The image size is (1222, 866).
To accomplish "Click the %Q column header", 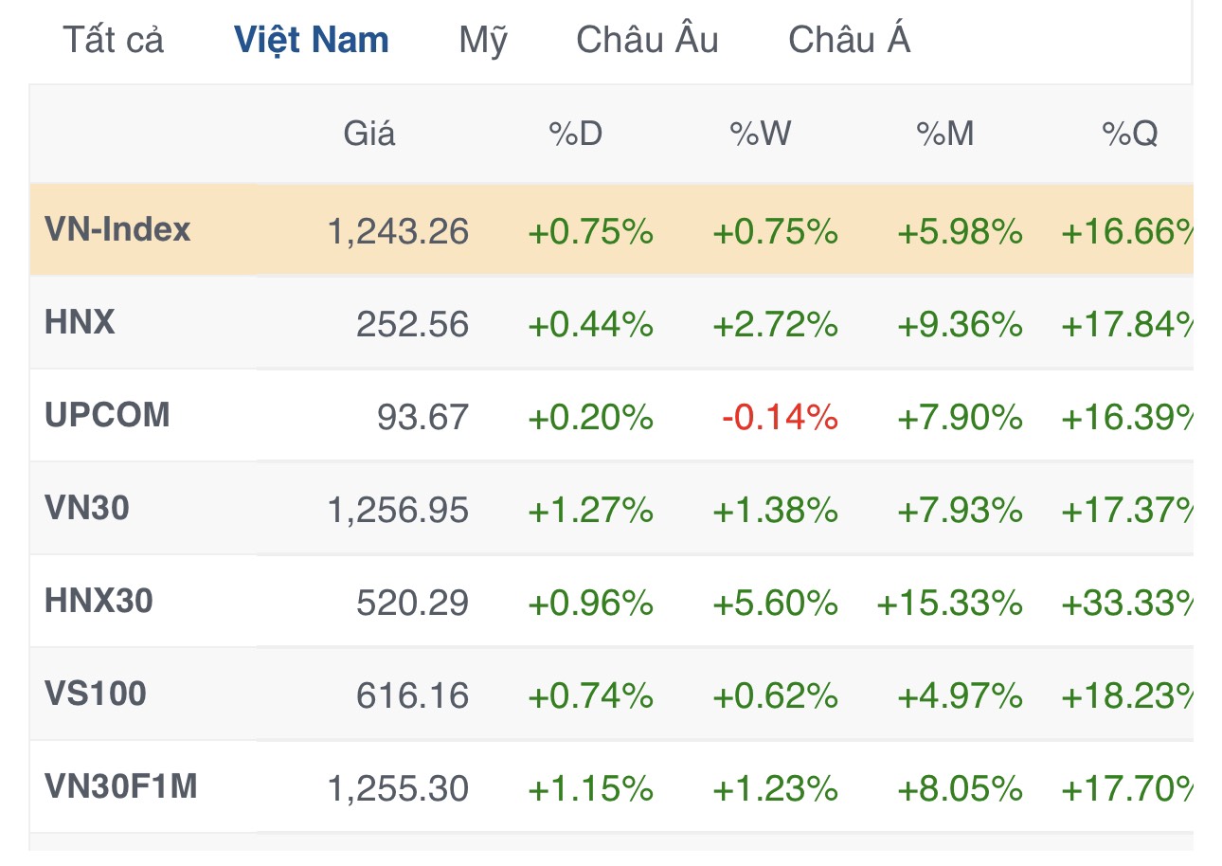I will click(1129, 135).
